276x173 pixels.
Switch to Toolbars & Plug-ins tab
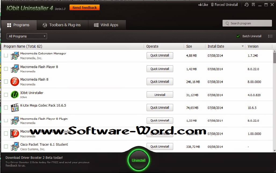point(63,25)
